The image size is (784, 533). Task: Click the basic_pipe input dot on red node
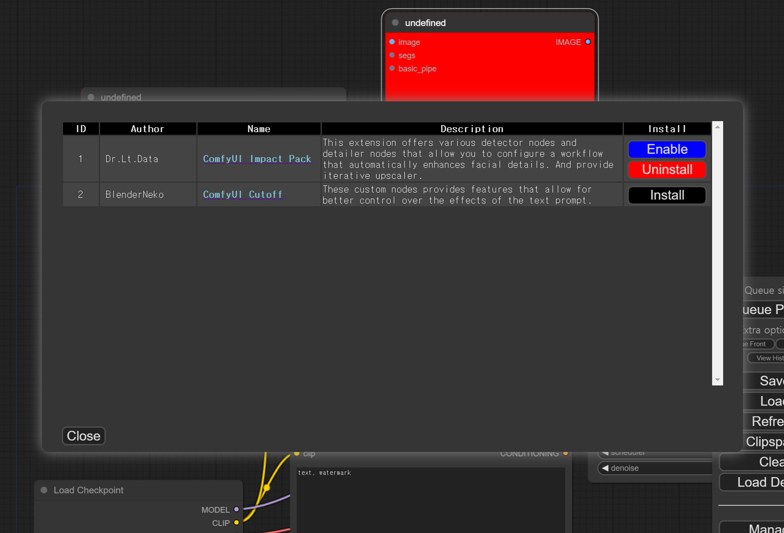pyautogui.click(x=392, y=68)
